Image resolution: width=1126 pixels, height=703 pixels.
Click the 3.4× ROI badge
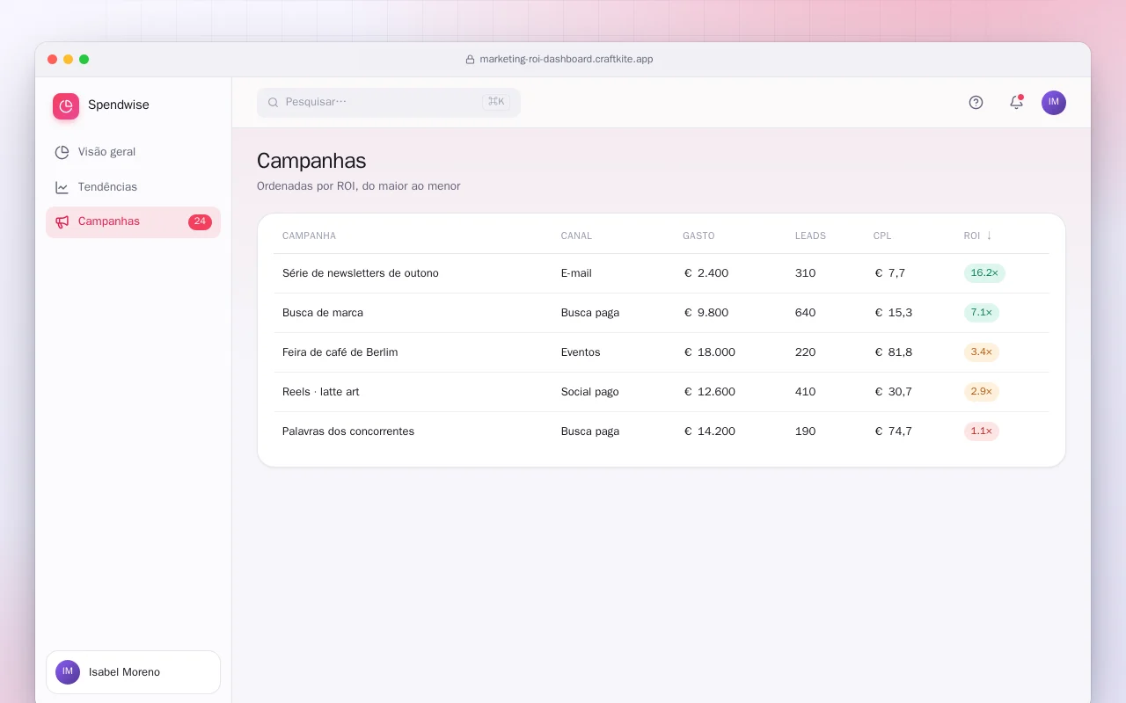pyautogui.click(x=982, y=352)
